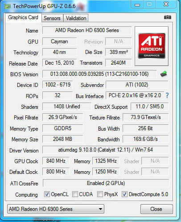Toggle the OpenCL checkbox
This screenshot has height=222, width=181.
tap(47, 194)
